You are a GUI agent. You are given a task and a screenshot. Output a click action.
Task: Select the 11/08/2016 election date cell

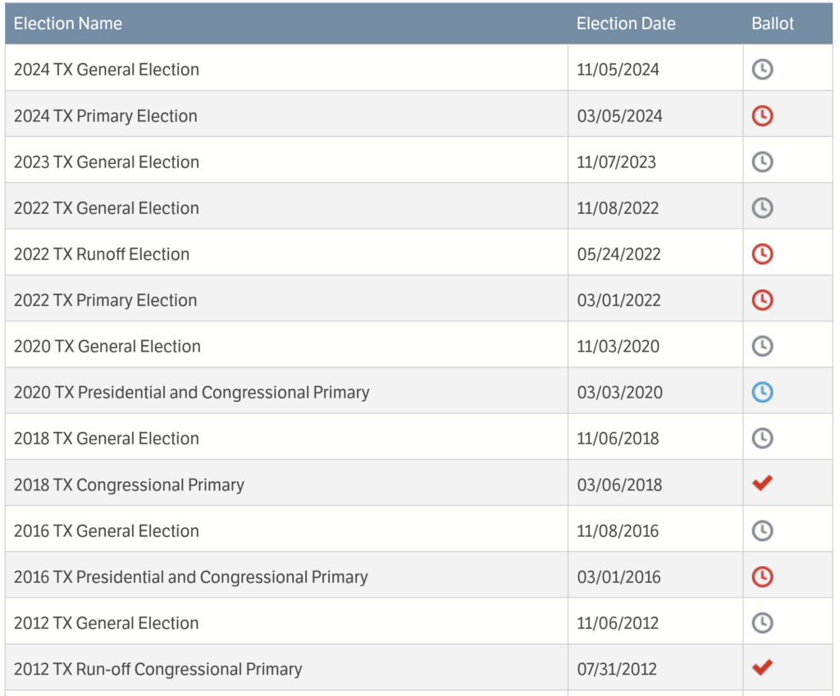(x=618, y=531)
